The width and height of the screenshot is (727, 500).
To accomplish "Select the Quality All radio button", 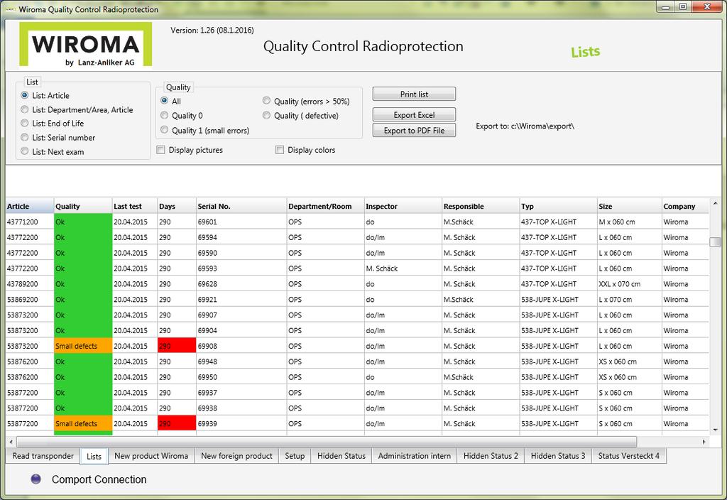I will (164, 101).
